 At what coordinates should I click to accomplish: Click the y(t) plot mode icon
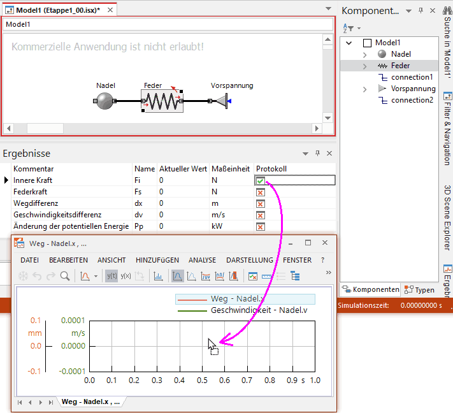point(111,276)
